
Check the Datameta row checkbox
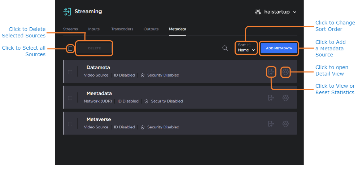click(70, 72)
